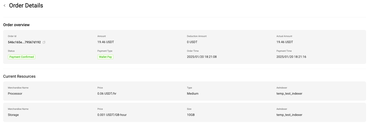The height and width of the screenshot is (133, 369).
Task: Click the Order Time value 18:21:08
Action: (x=202, y=57)
